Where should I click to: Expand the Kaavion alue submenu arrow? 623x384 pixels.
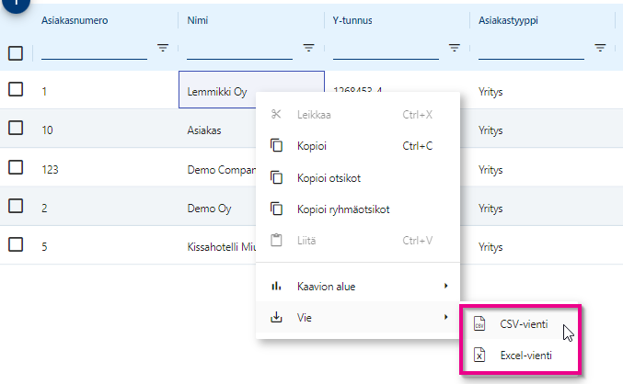coord(446,287)
